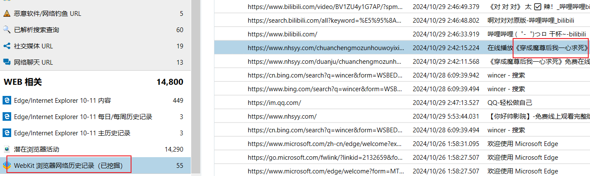Click the icon beside 潜在浏览器活动
Viewport: 590px width, 176px height.
tap(6, 149)
